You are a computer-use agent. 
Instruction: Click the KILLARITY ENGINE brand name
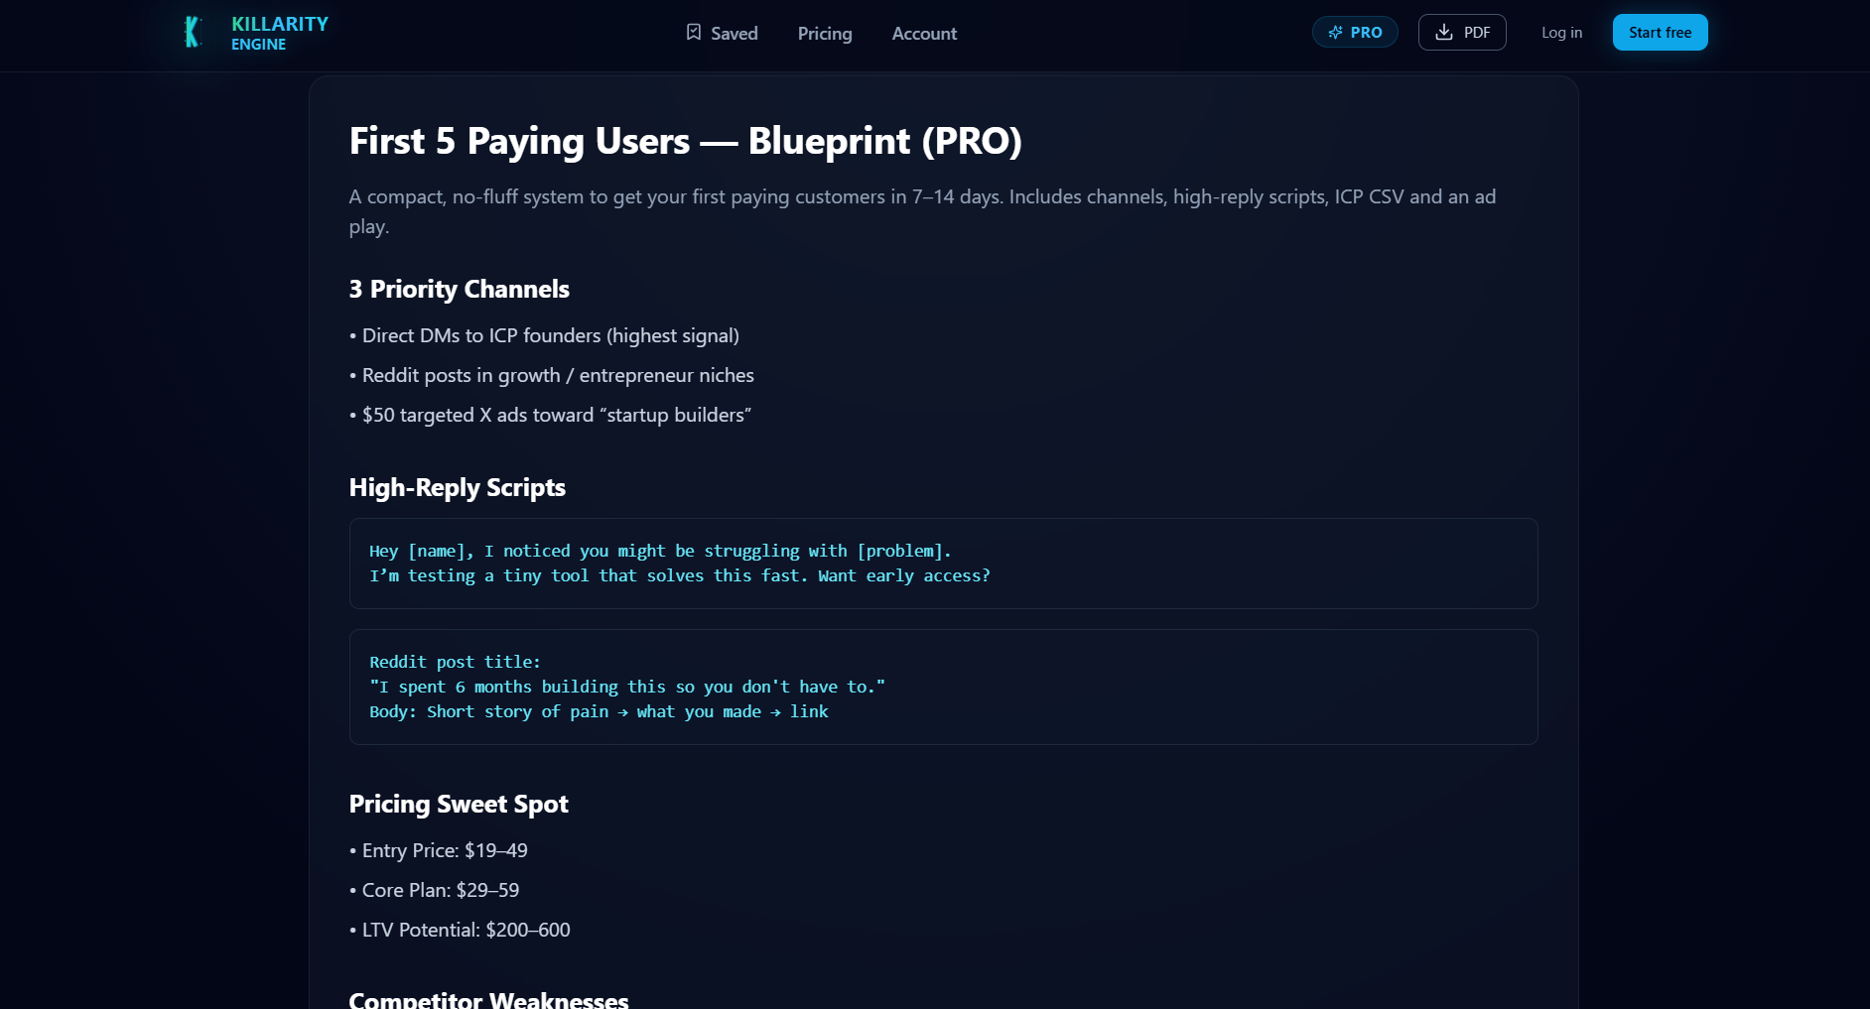279,33
